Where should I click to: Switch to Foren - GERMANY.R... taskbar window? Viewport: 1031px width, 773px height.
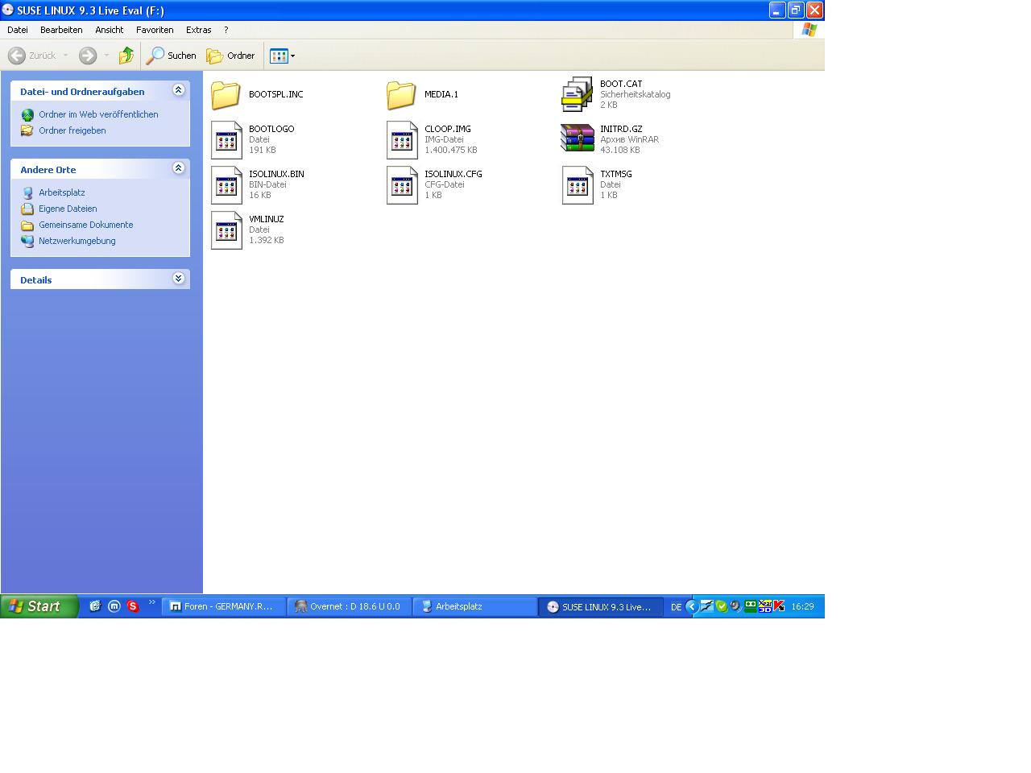click(x=224, y=606)
